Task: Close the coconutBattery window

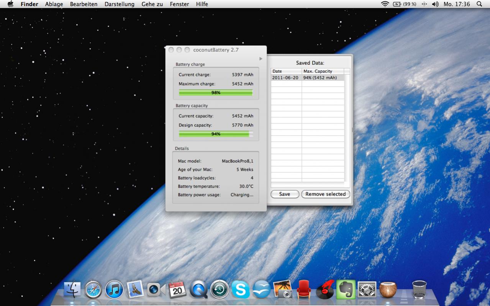Action: 171,50
